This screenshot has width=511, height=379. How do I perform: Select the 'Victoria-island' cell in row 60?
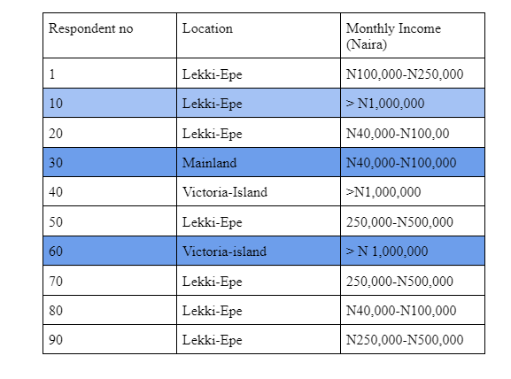pos(259,251)
